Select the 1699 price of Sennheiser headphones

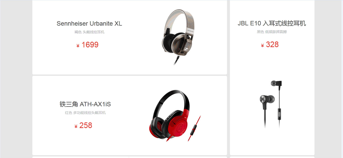click(90, 45)
